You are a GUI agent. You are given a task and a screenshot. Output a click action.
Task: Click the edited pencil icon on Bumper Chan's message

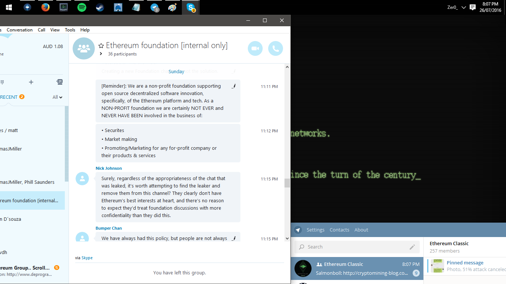point(234,239)
